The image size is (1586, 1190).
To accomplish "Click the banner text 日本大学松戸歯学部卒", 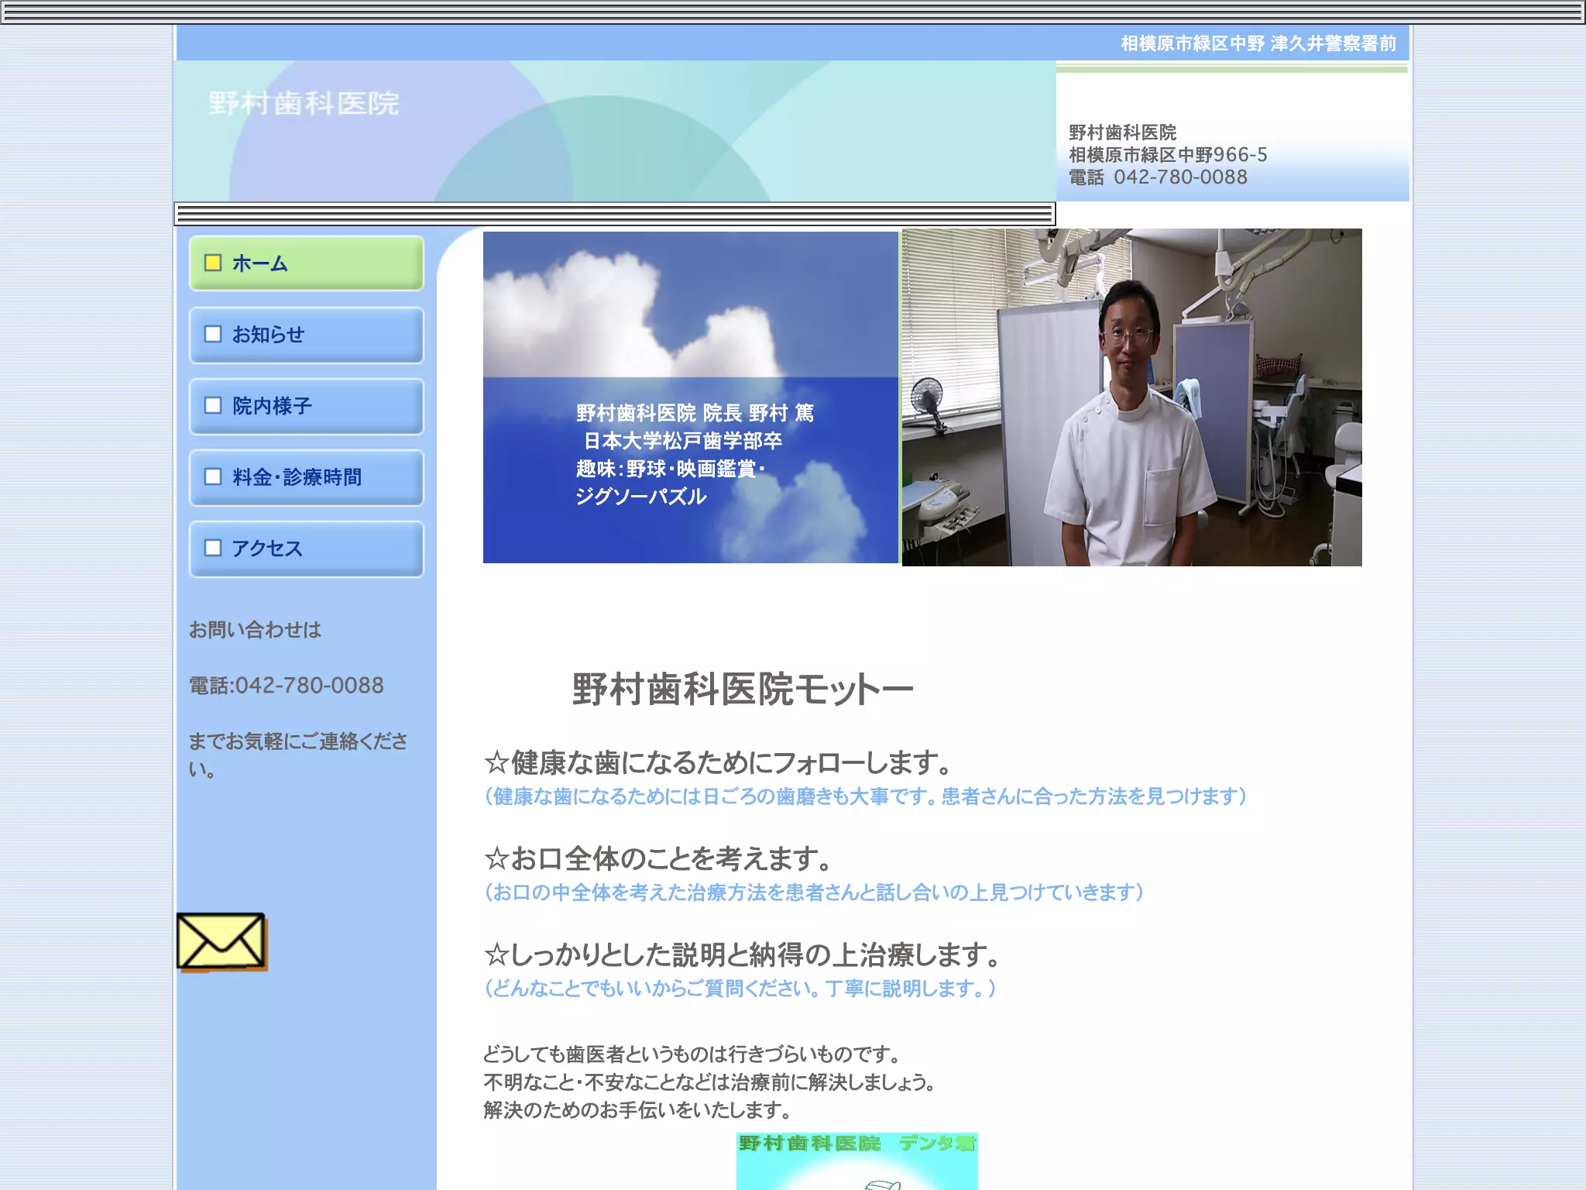I will click(682, 441).
